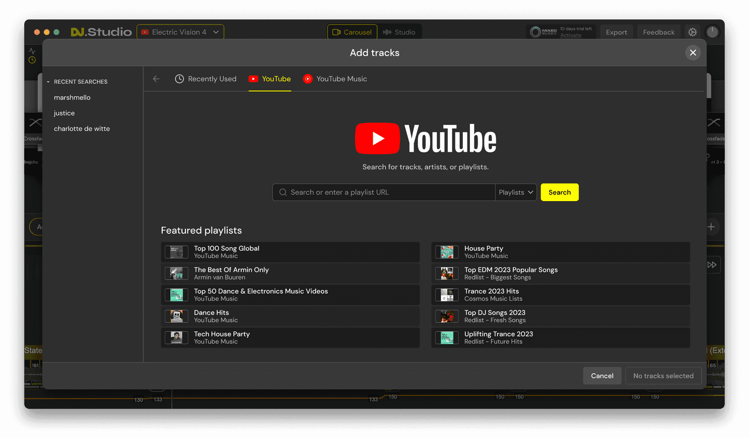Open the Playlists search type dropdown
Image resolution: width=749 pixels, height=438 pixels.
(x=516, y=192)
